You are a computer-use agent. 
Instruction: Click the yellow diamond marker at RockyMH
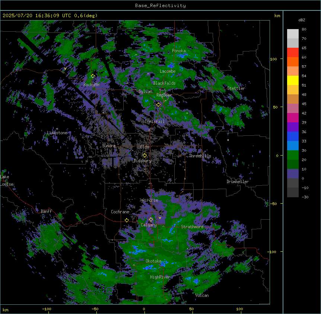coord(93,76)
